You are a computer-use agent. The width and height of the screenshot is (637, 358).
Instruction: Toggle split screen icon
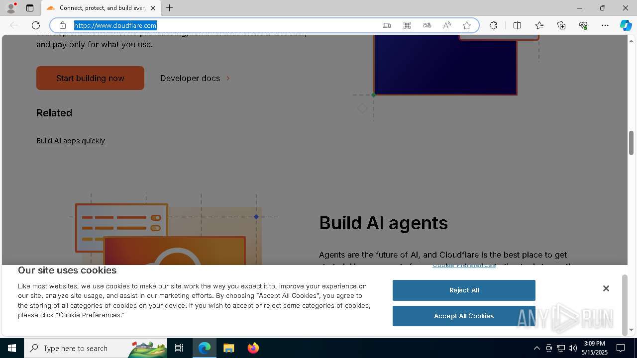coord(518,25)
